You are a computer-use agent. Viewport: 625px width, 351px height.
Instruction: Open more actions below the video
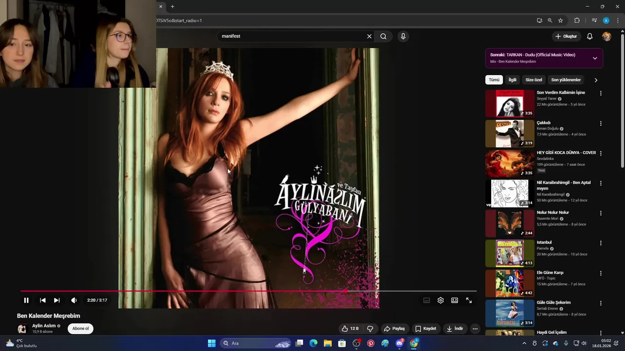pyautogui.click(x=475, y=329)
